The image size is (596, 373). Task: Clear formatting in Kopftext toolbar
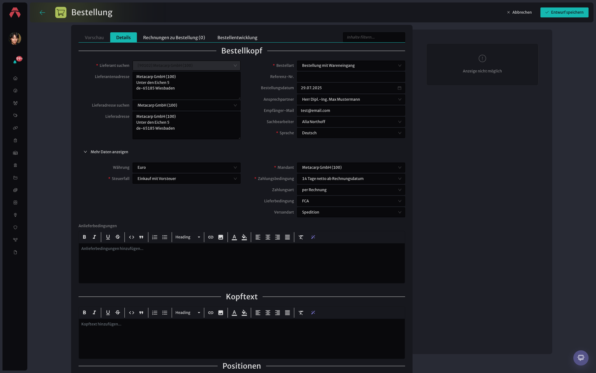point(301,313)
